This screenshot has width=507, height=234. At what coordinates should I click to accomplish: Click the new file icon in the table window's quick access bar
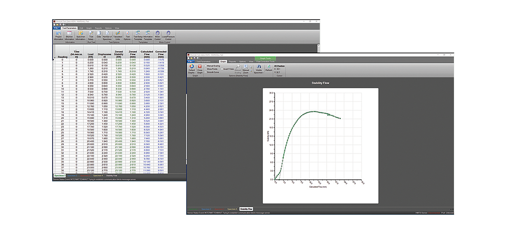[54, 24]
